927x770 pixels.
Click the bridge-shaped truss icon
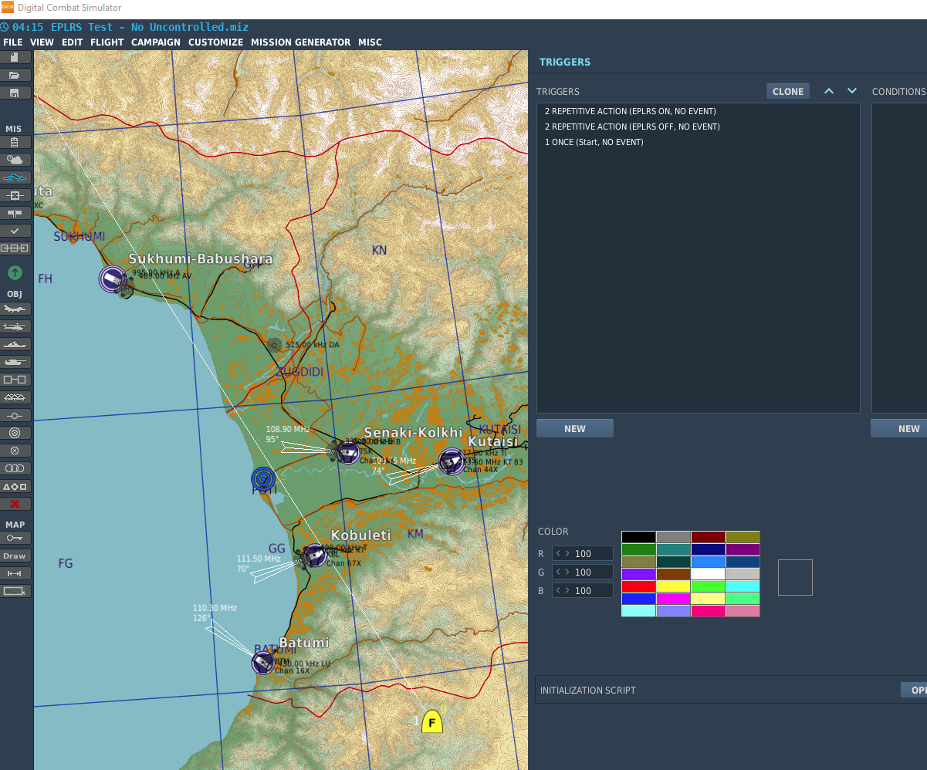[x=15, y=397]
